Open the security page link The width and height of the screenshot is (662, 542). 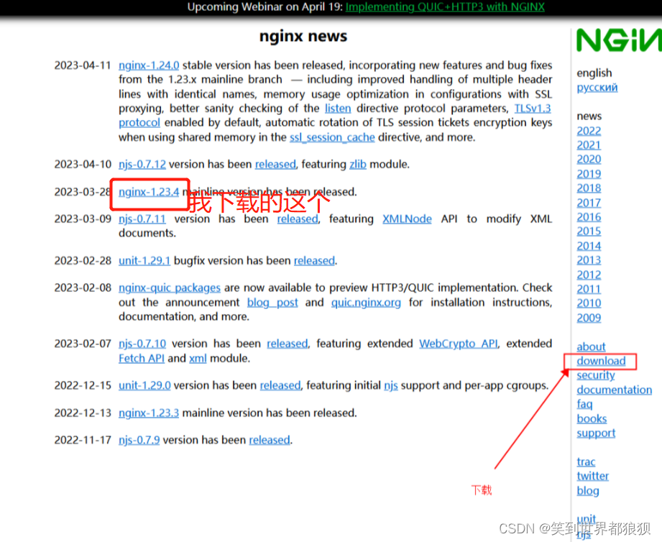[596, 375]
